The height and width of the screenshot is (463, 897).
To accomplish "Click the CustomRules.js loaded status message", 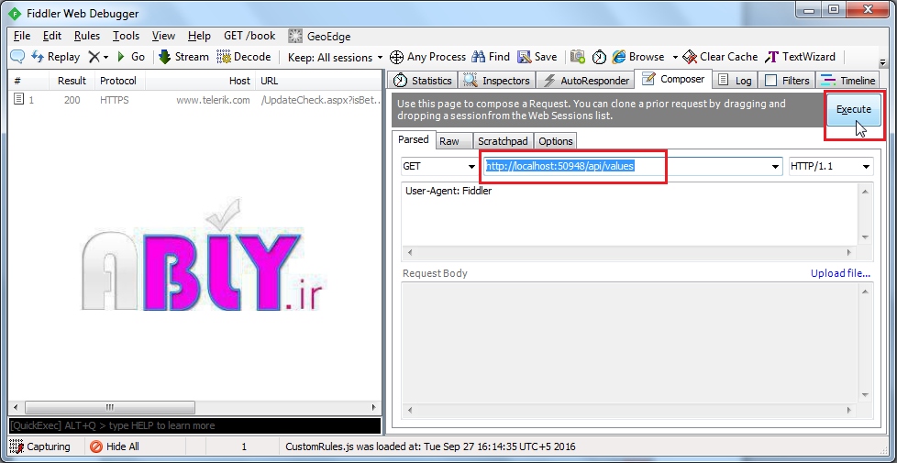I will click(x=430, y=446).
